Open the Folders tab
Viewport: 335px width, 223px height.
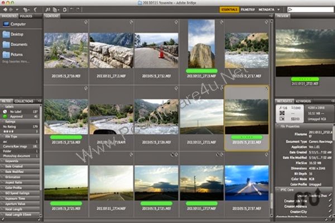click(x=26, y=16)
